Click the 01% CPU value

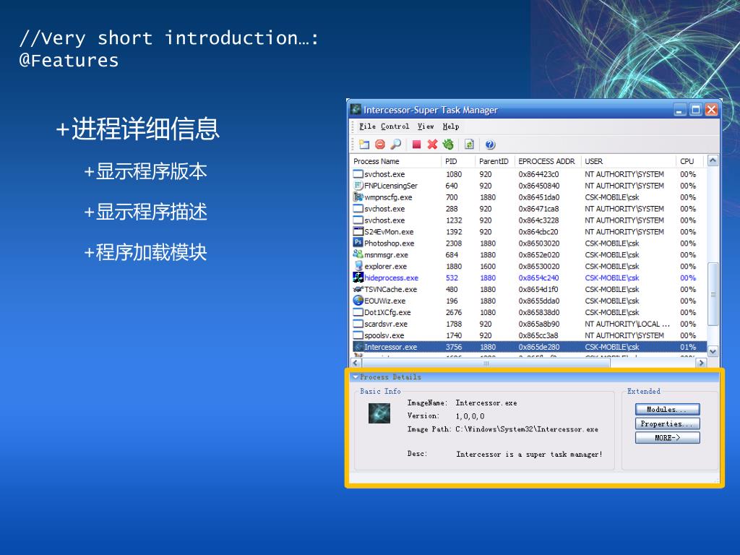pyautogui.click(x=688, y=347)
